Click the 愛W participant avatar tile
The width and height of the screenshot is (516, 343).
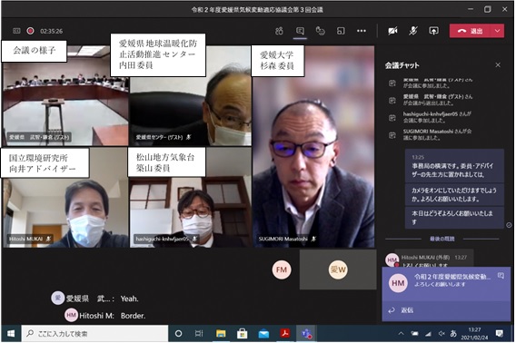(338, 269)
